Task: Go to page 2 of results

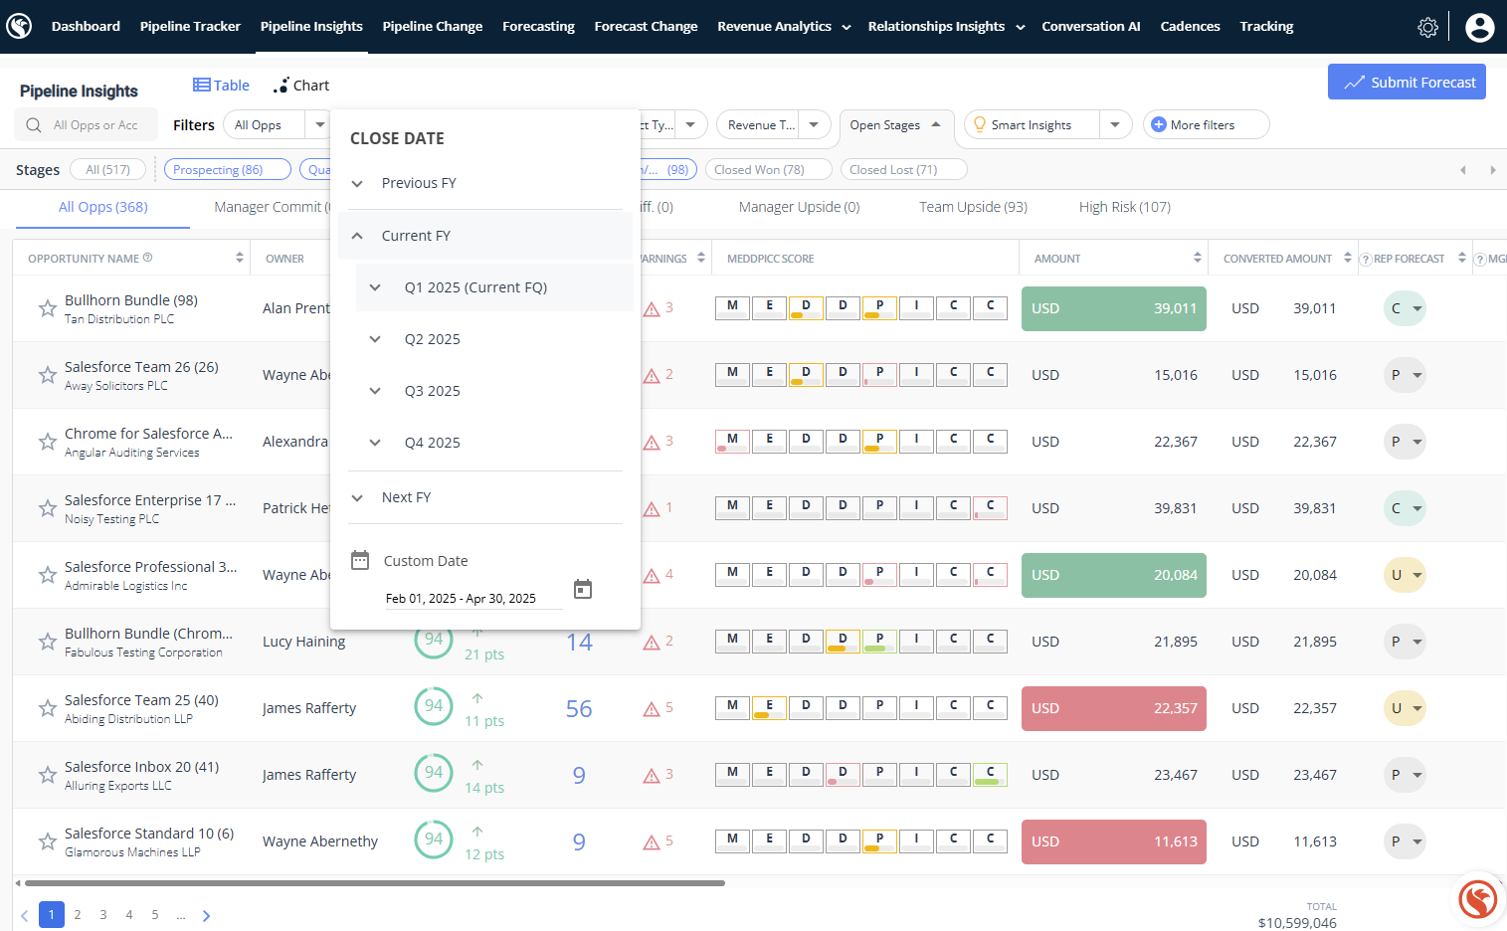Action: 78,915
